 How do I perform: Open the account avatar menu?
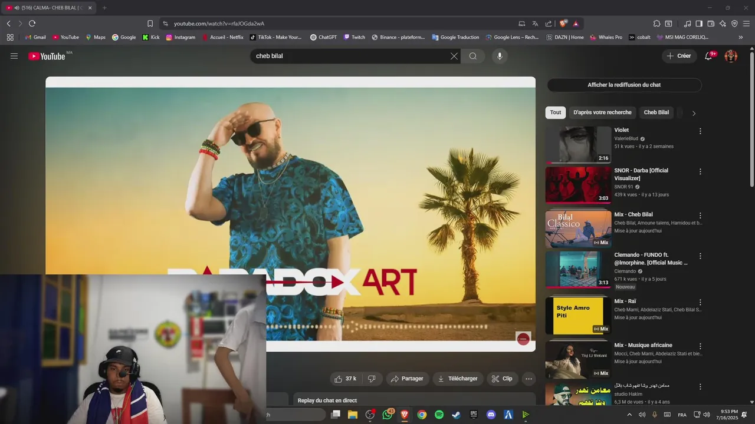point(731,56)
